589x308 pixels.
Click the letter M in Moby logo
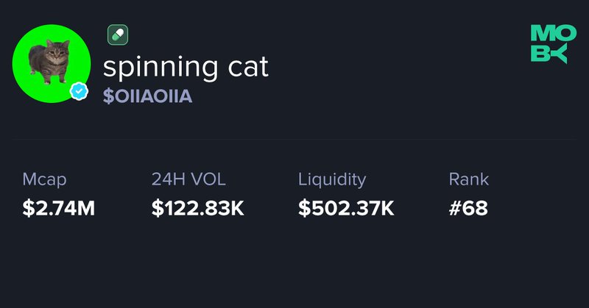[x=542, y=33]
